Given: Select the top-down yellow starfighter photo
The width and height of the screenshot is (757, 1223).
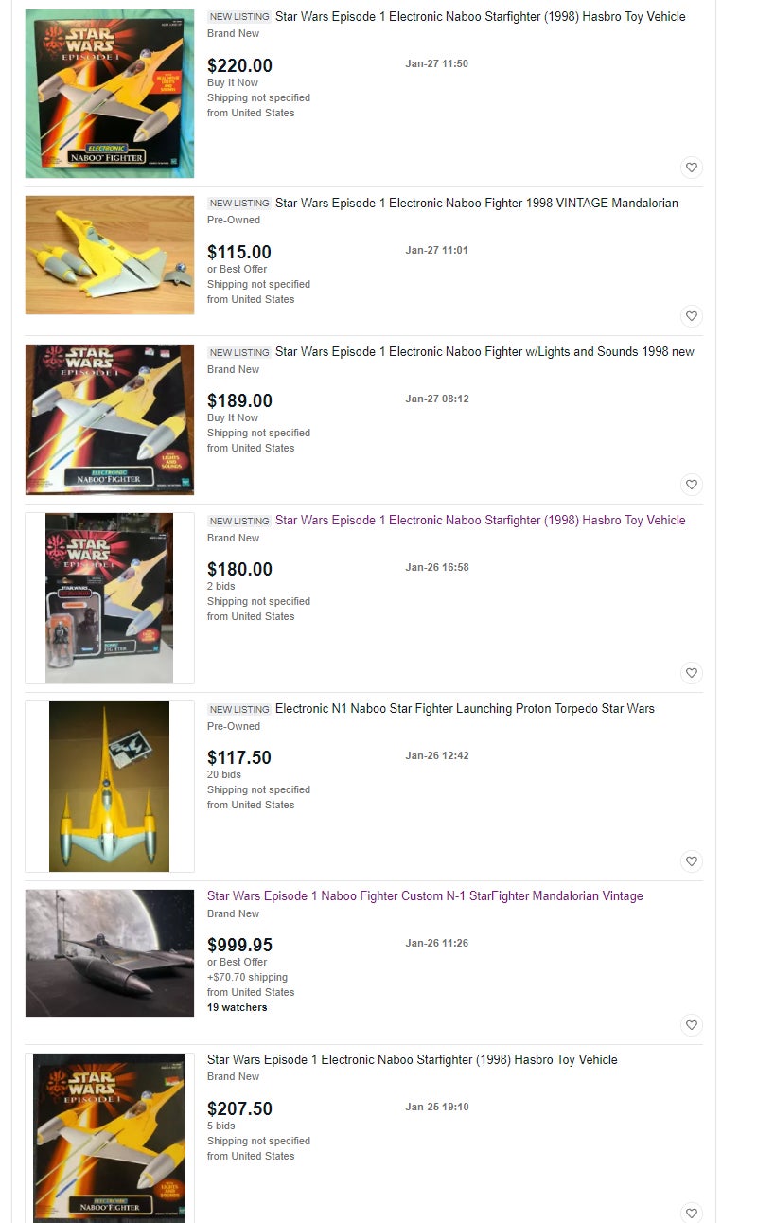Looking at the screenshot, I should [110, 787].
